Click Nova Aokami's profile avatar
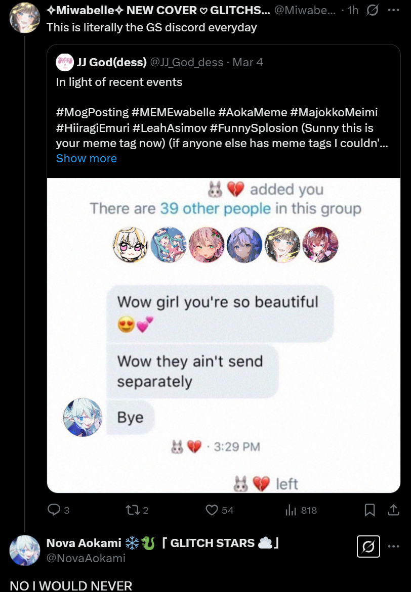411x592 pixels. (x=25, y=550)
